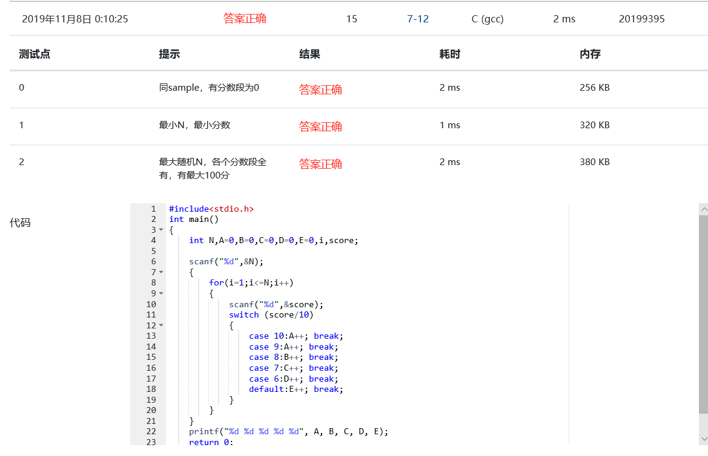Click 答案正确 result for test point 0
Screen dimensions: 708x456
click(x=320, y=90)
